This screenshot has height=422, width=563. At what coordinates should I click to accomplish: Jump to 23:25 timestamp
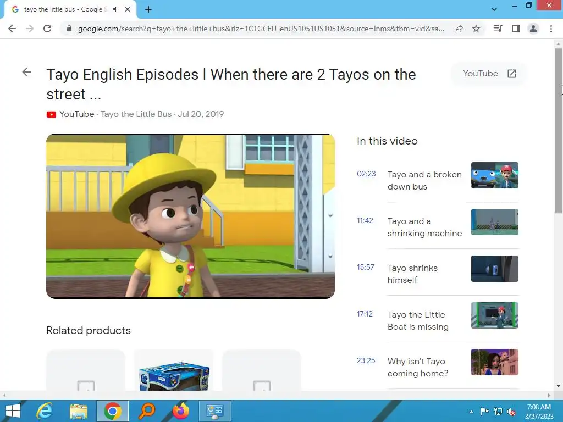pyautogui.click(x=366, y=360)
